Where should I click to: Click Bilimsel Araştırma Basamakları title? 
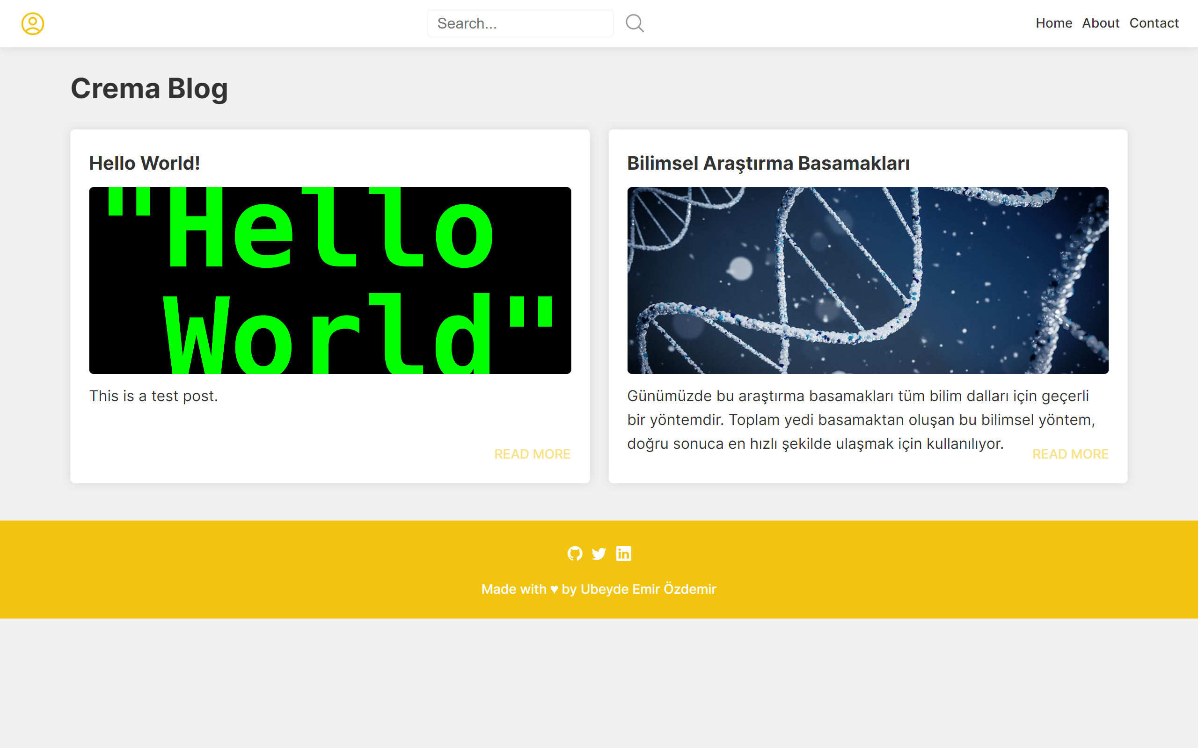(x=768, y=163)
